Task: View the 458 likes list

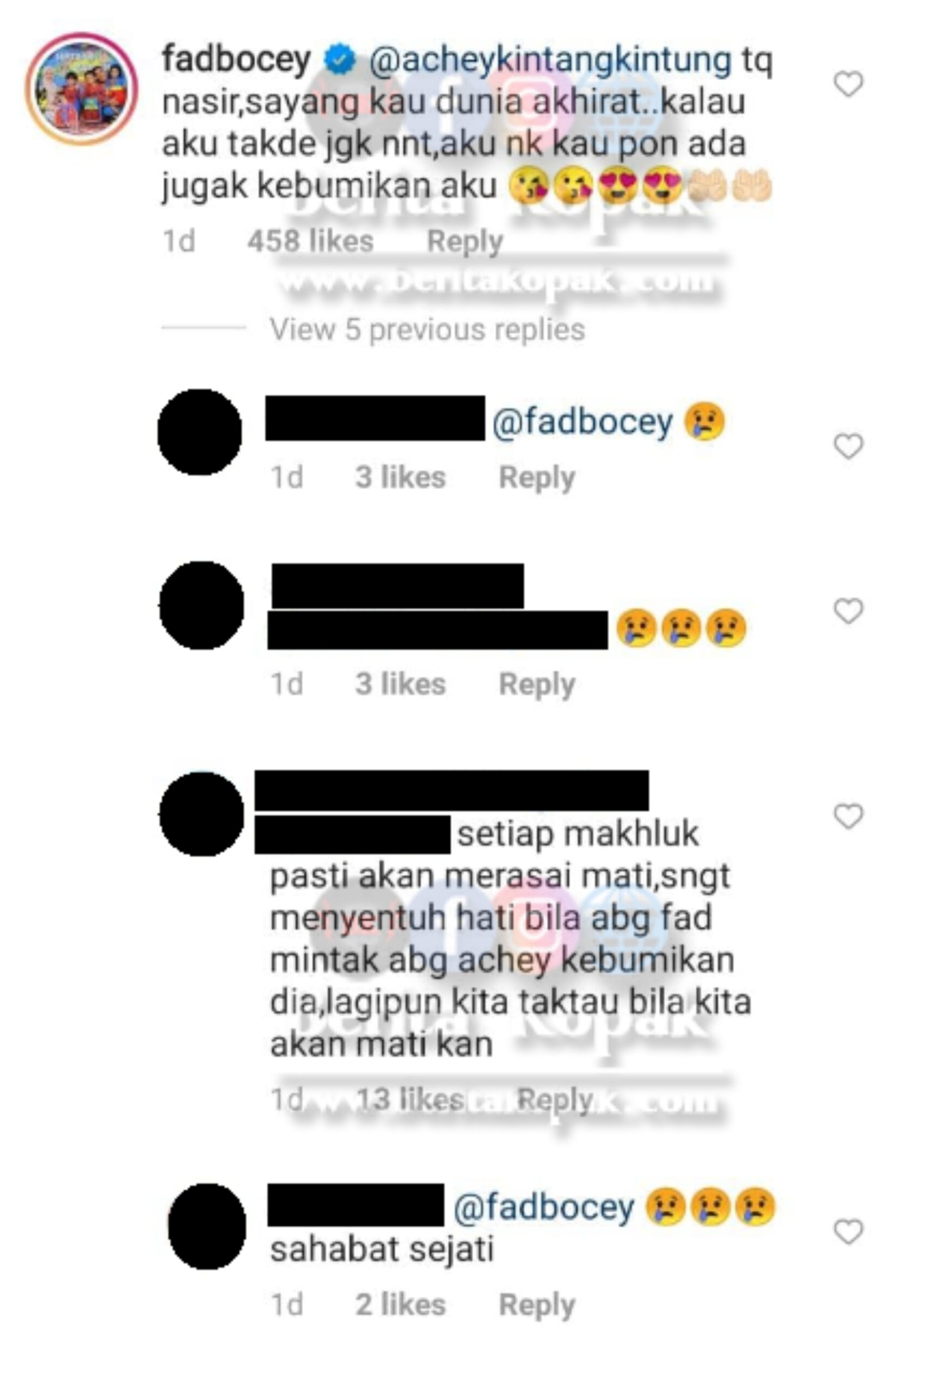Action: click(311, 241)
